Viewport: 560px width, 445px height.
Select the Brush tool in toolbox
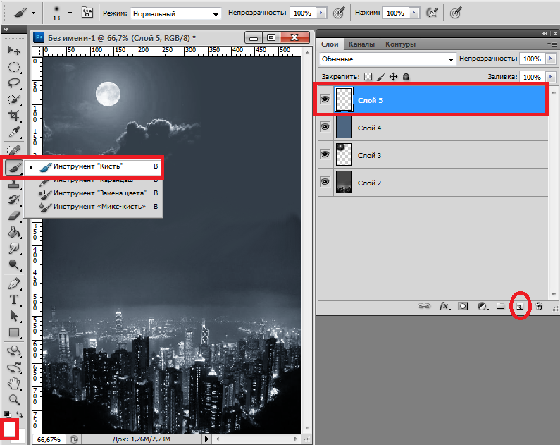point(14,167)
